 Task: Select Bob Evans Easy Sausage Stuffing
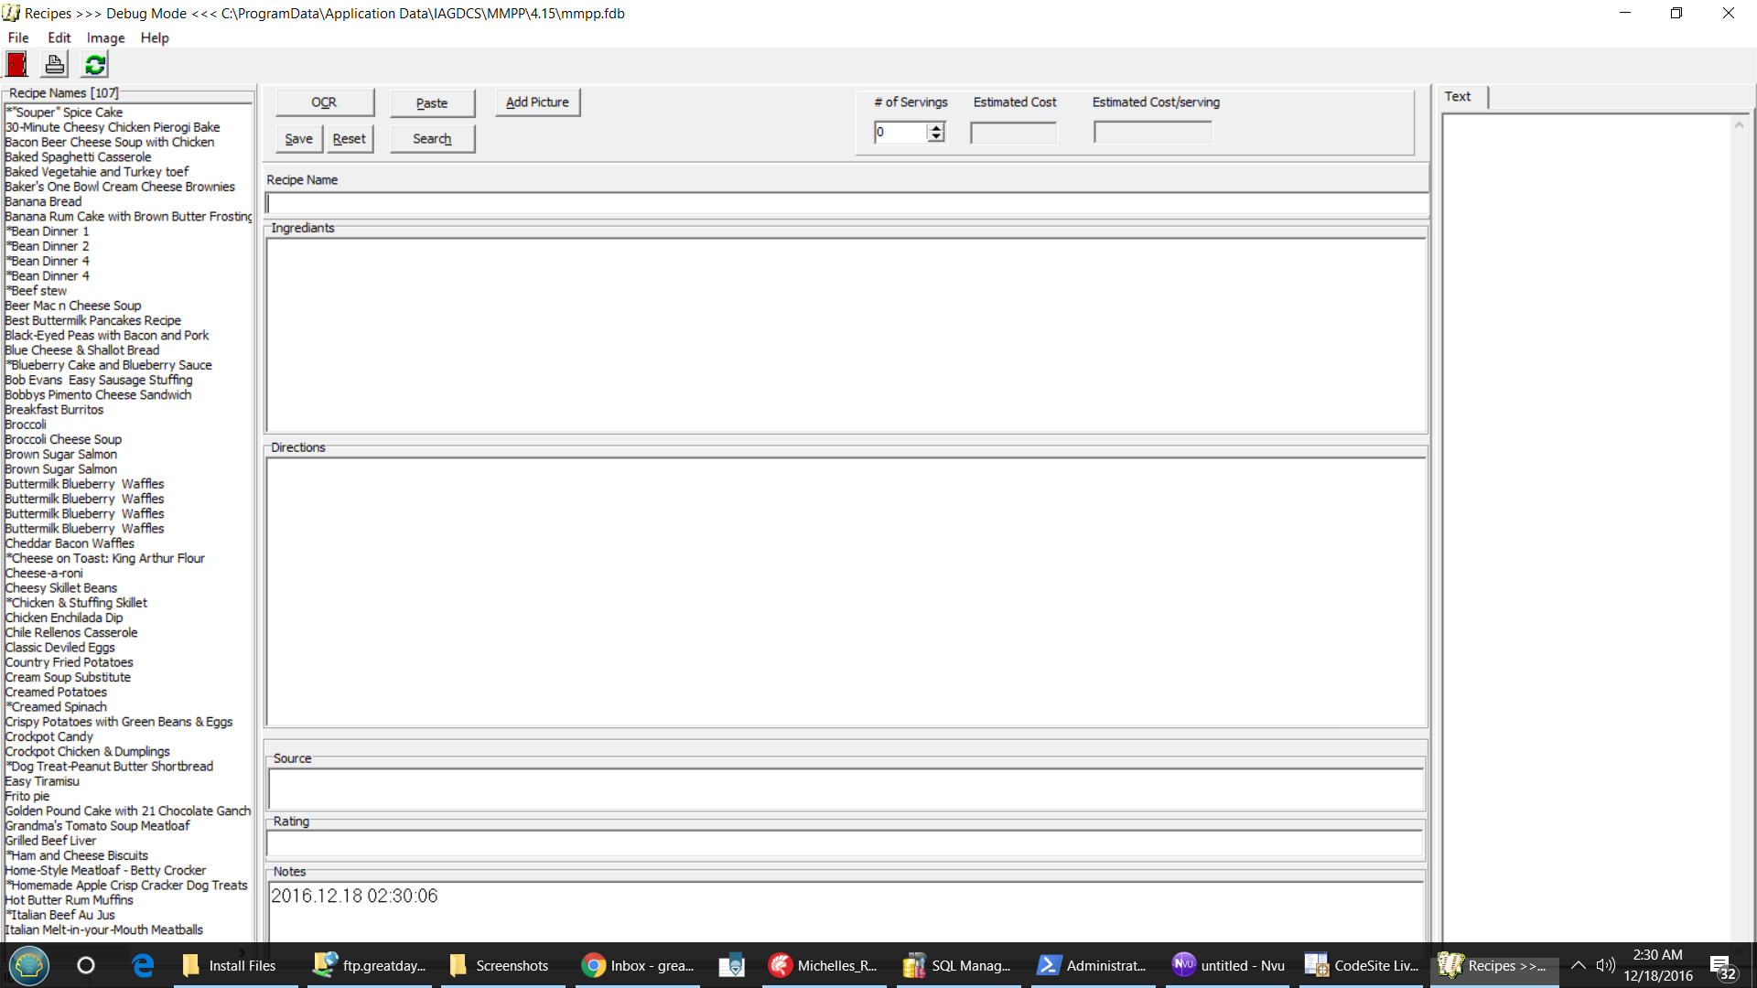click(99, 380)
